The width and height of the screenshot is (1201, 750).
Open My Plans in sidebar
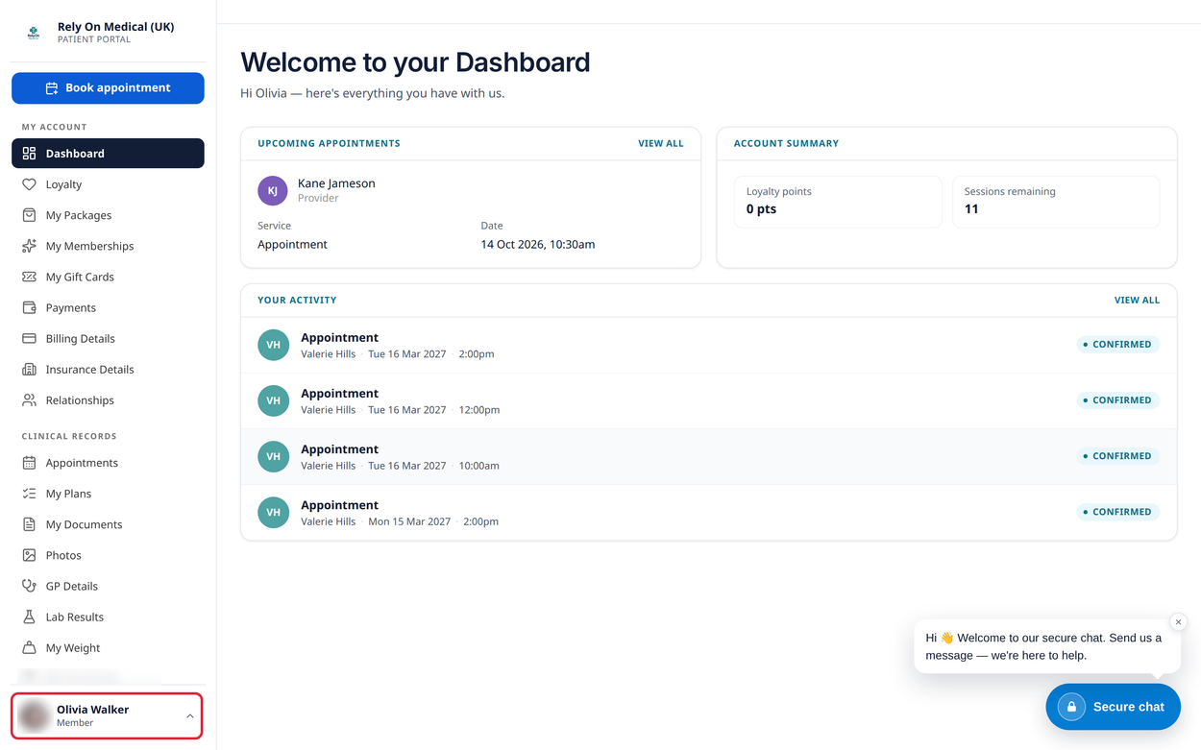click(x=108, y=494)
